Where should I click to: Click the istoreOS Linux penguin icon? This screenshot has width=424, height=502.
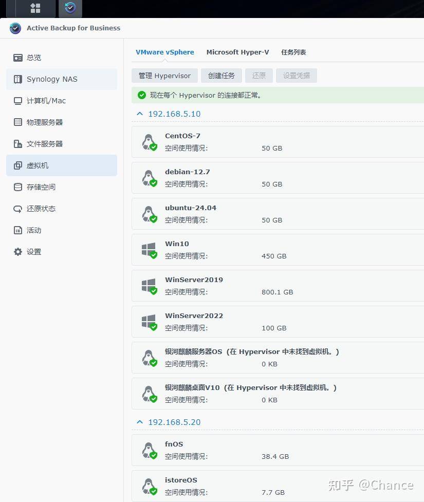pos(149,486)
